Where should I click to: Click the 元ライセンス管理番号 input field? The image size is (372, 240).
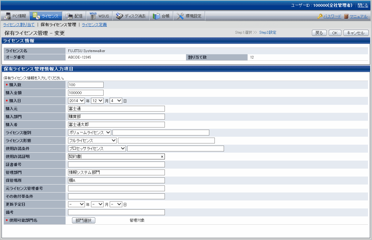pyautogui.click(x=116, y=188)
